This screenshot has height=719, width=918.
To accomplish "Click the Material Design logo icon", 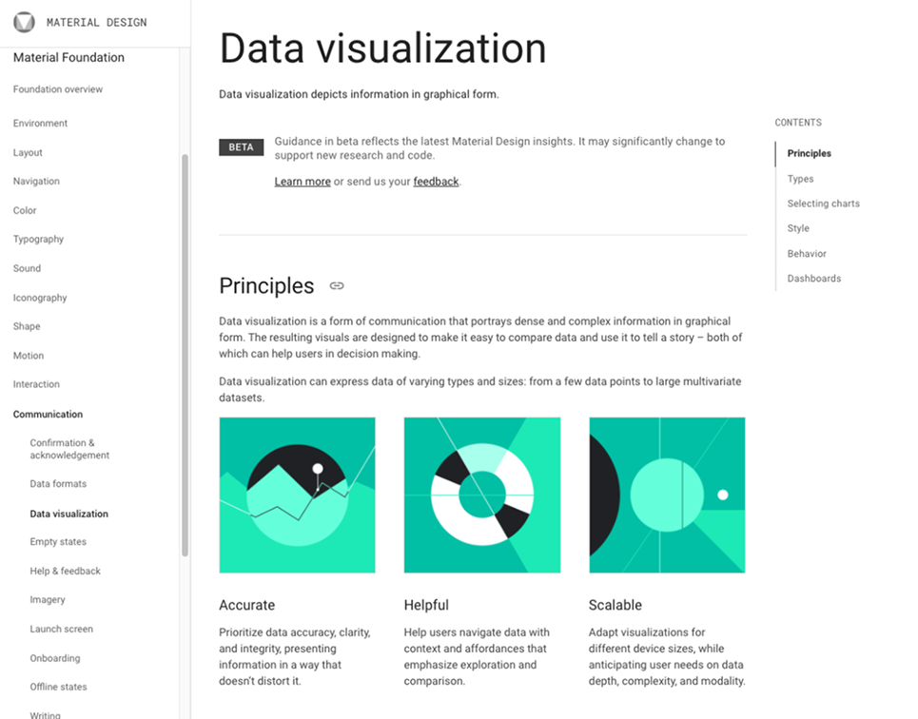I will click(x=23, y=22).
